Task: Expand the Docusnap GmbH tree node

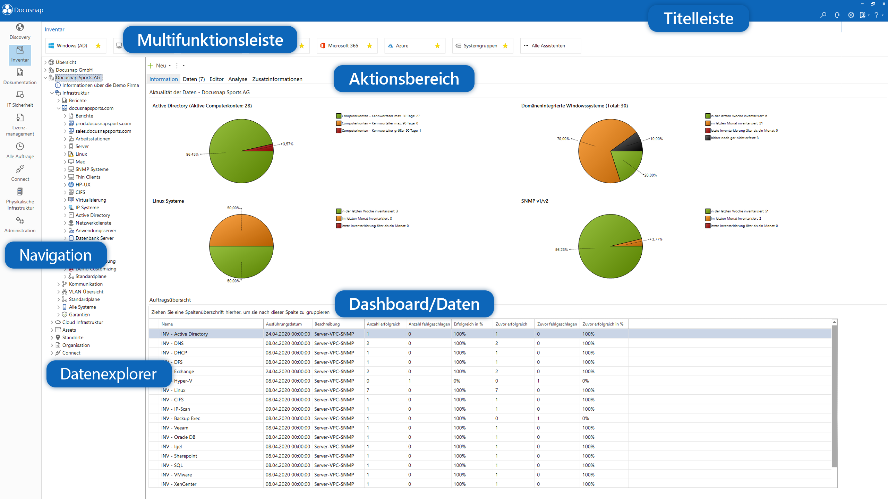Action: (x=45, y=70)
